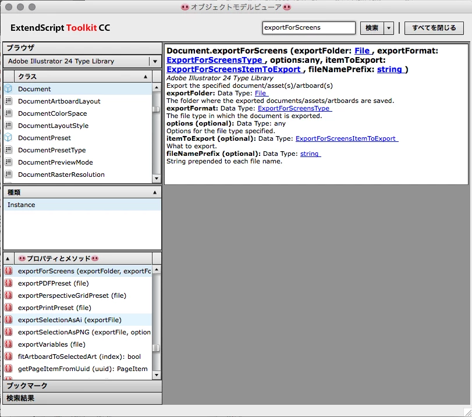Select DocumentColorSpace in class list
This screenshot has width=472, height=417.
[x=77, y=113]
